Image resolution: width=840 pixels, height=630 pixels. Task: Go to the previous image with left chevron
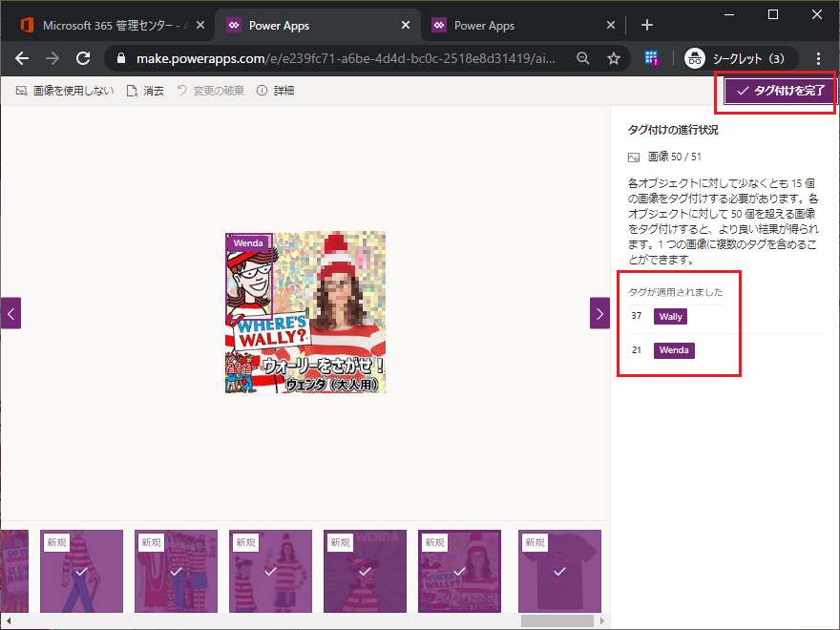pos(10,313)
